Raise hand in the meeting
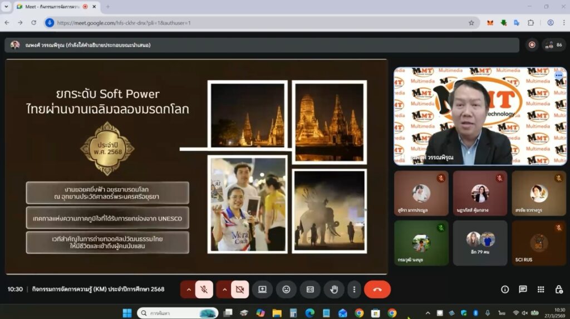 [334, 289]
